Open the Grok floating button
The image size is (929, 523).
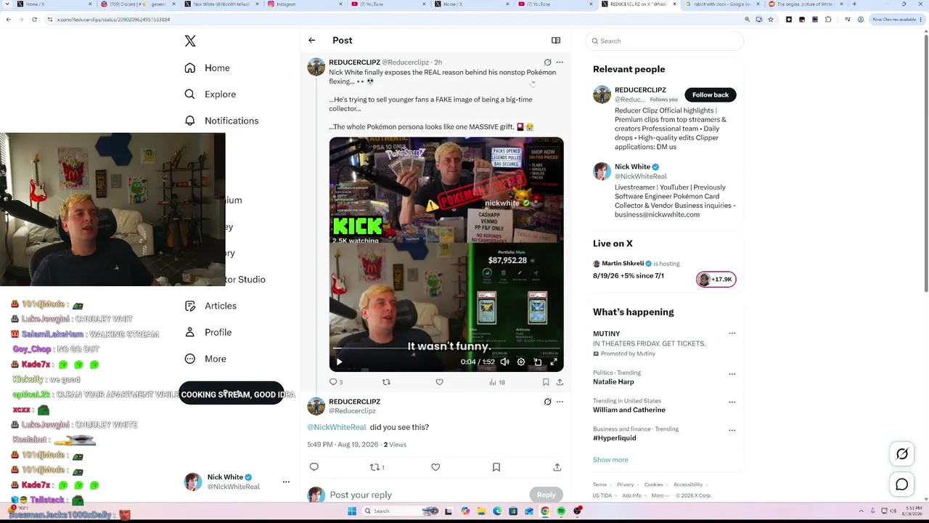pos(902,454)
